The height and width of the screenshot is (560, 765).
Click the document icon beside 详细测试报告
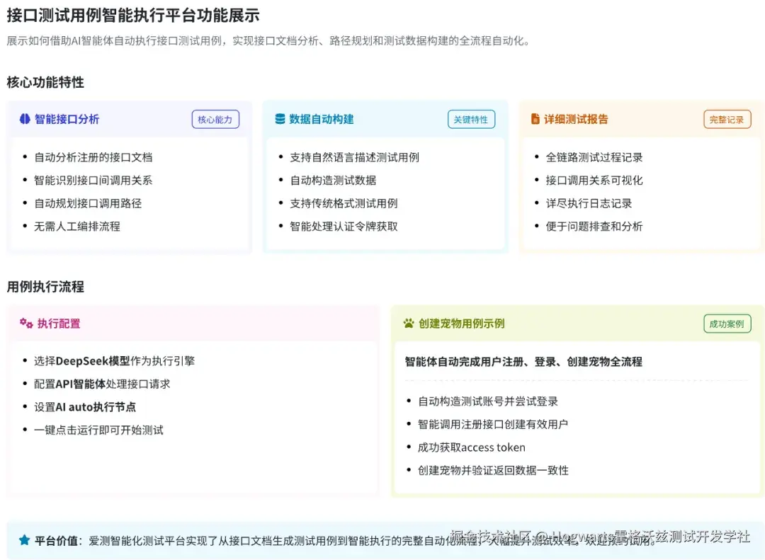[x=535, y=119]
